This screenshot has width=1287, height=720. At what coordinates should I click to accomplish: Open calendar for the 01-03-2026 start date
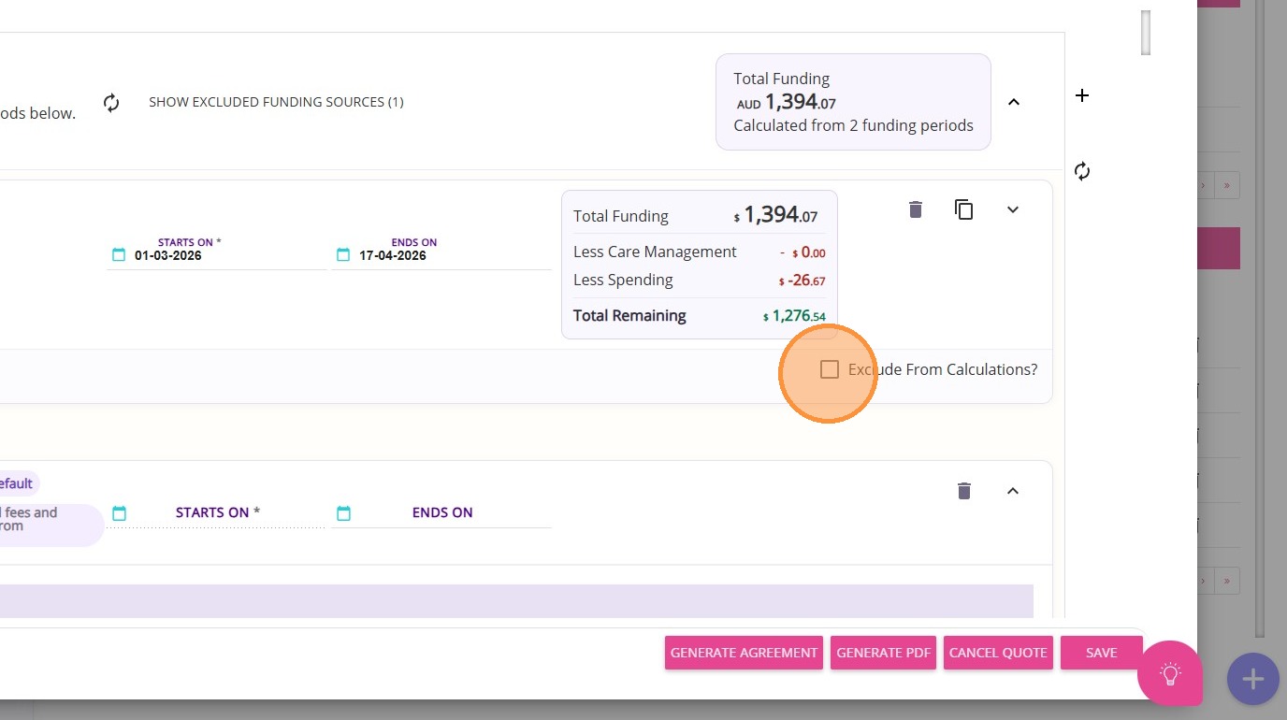[119, 255]
